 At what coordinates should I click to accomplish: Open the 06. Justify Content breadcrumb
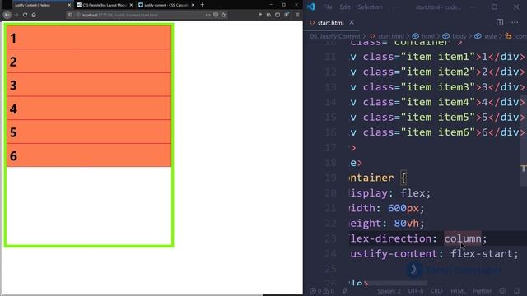click(x=335, y=36)
